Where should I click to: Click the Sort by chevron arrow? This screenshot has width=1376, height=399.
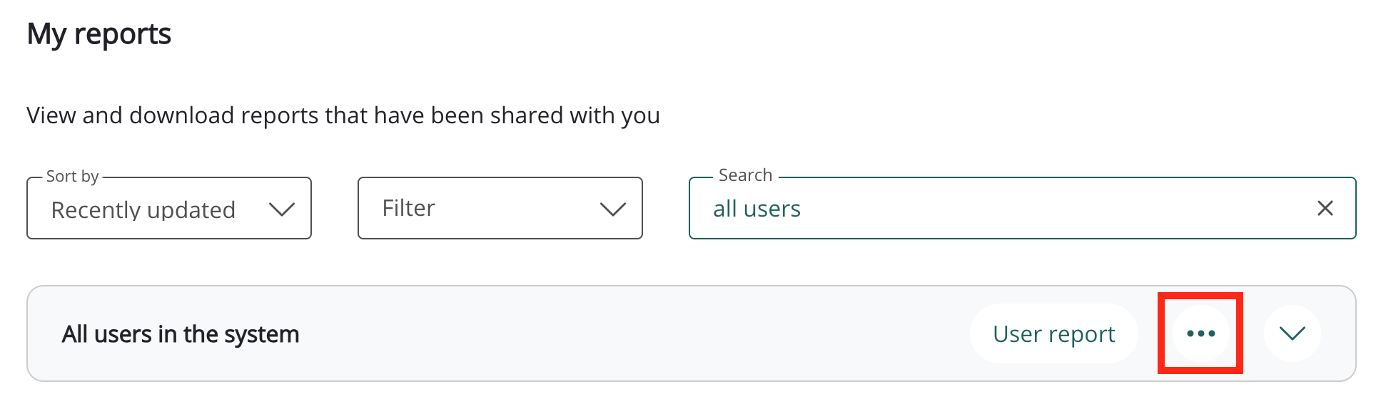281,209
